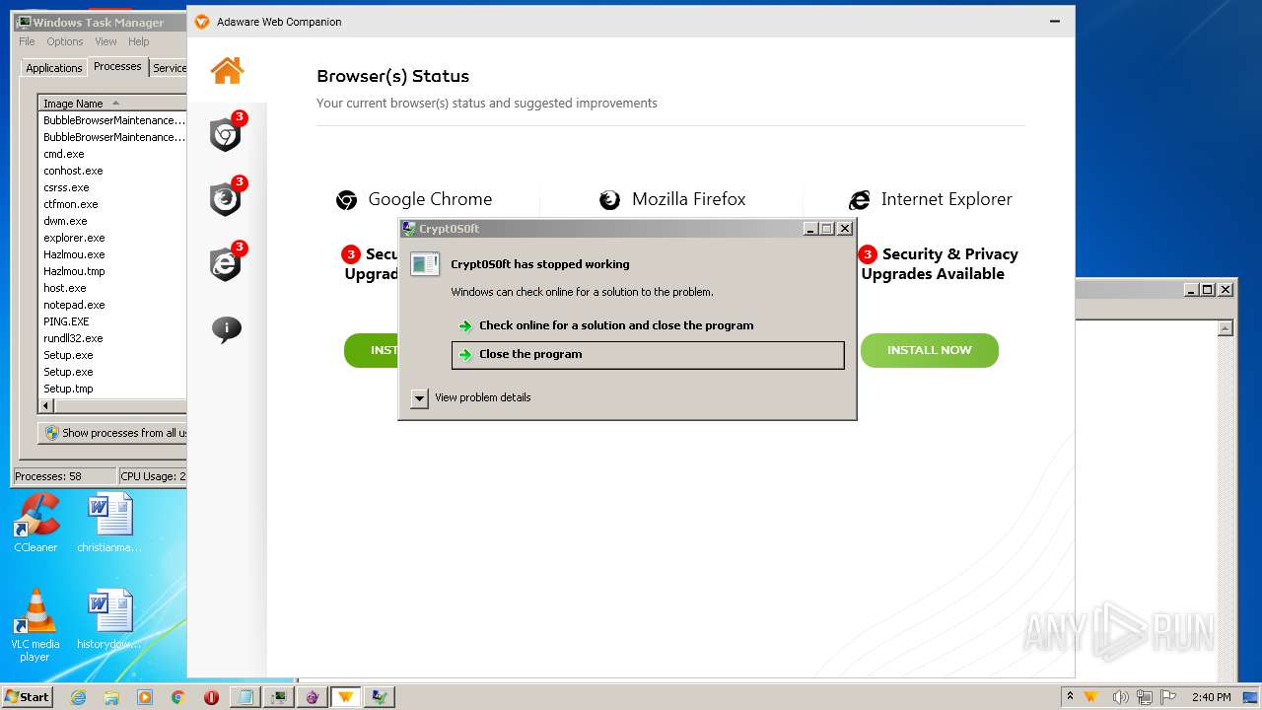This screenshot has width=1262, height=710.
Task: Click the Internet Explorer logo icon
Action: click(x=860, y=200)
